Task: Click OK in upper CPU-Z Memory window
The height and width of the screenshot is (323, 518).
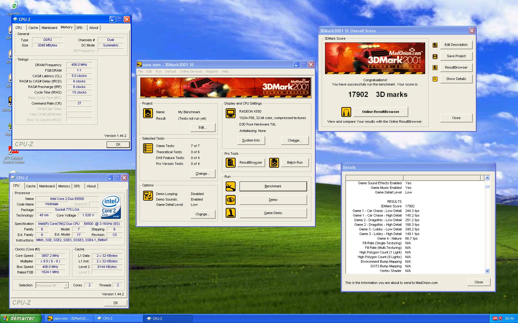Action: tap(118, 145)
